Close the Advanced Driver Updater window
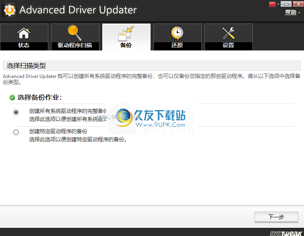304x236 pixels. [298, 4]
